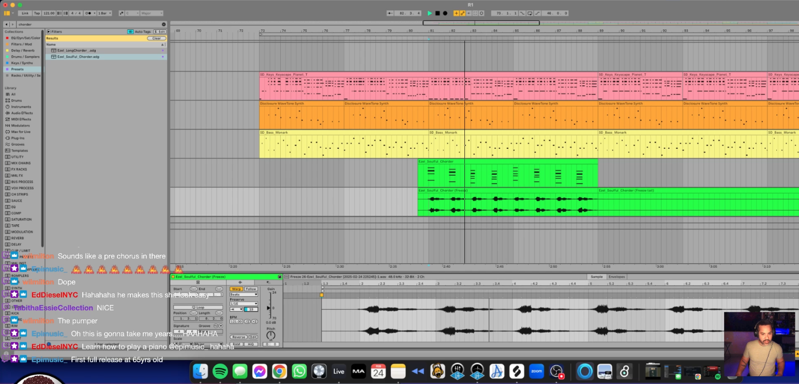Open Spotify from the Dock
The image size is (799, 384).
220,371
